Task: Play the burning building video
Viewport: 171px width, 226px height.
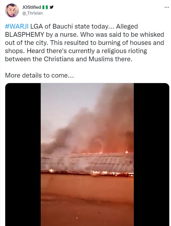Action: click(87, 155)
